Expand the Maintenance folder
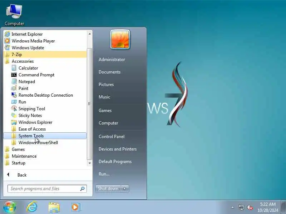Screen dimensions: 286x214 (45, 156)
